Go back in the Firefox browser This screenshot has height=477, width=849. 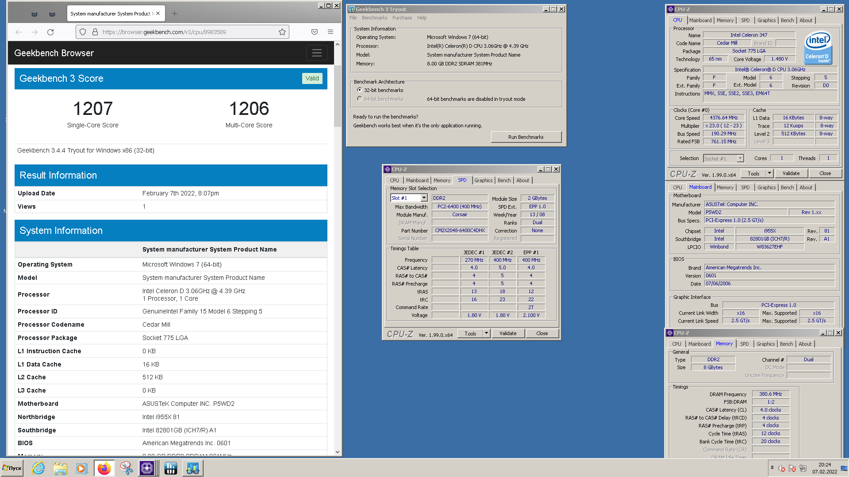click(19, 32)
